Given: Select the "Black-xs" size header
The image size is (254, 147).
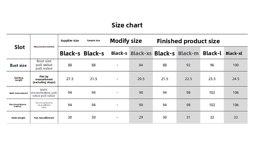Looking at the screenshot, I should coord(141,53).
